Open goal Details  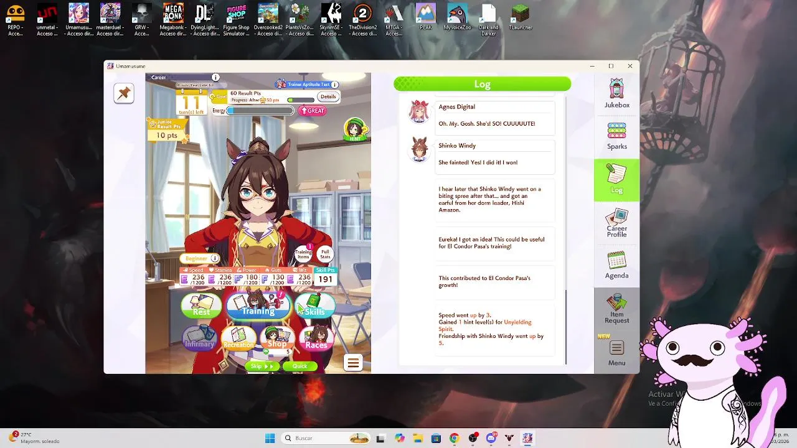(x=328, y=96)
